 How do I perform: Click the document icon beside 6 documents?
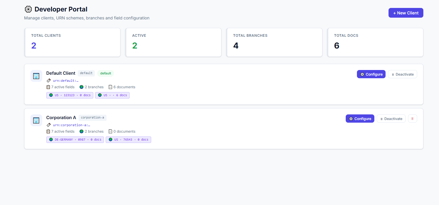point(110,87)
